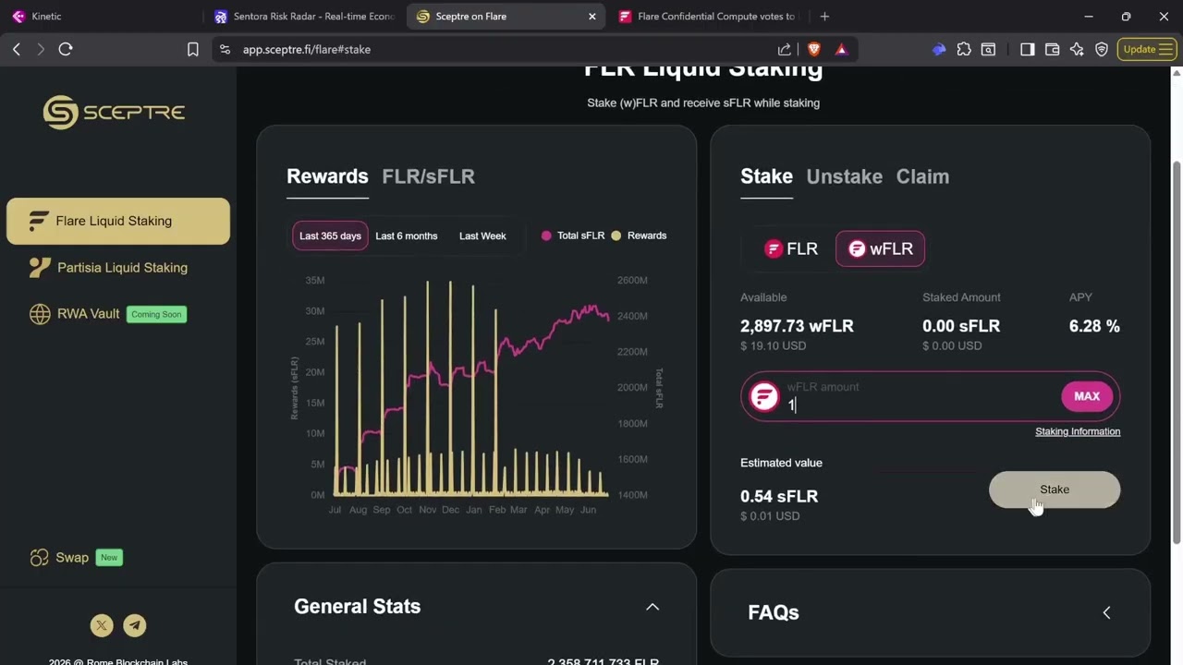Click the page vertical scrollbar
Viewport: 1183px width, 665px height.
[1177, 351]
